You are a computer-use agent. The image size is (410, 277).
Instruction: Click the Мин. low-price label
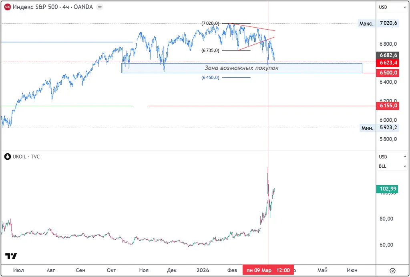367,128
